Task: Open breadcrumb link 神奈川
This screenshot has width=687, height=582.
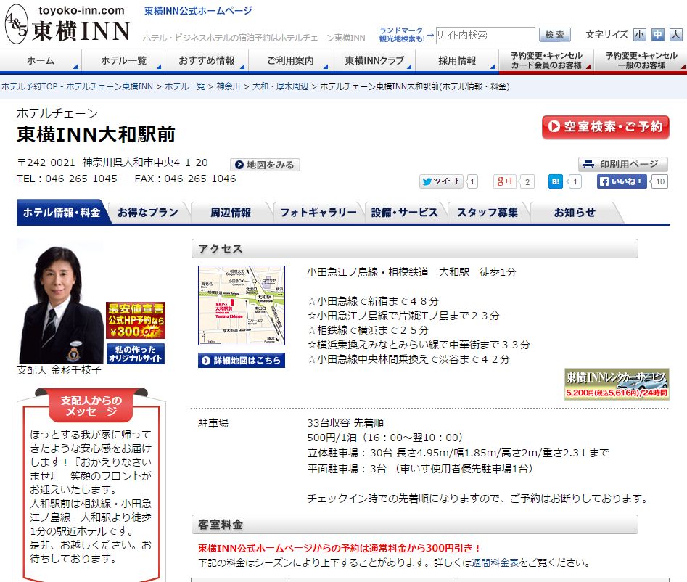Action: click(229, 86)
